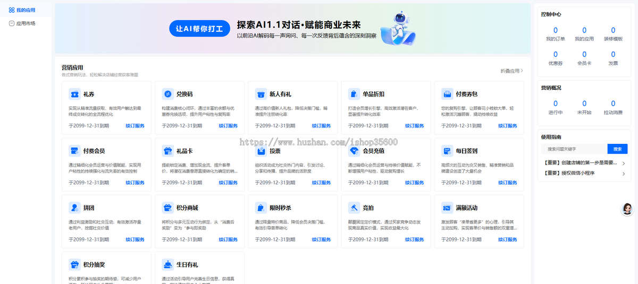The width and height of the screenshot is (638, 284).
Task: Renew 满额活动 via 续订服务
Action: (x=507, y=239)
